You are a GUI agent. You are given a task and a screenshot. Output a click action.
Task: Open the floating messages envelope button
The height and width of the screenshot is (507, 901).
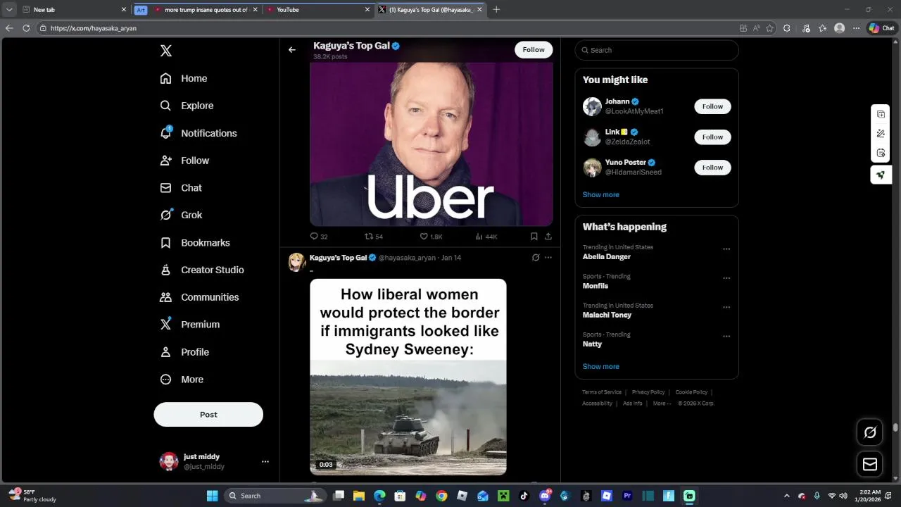[x=870, y=464]
